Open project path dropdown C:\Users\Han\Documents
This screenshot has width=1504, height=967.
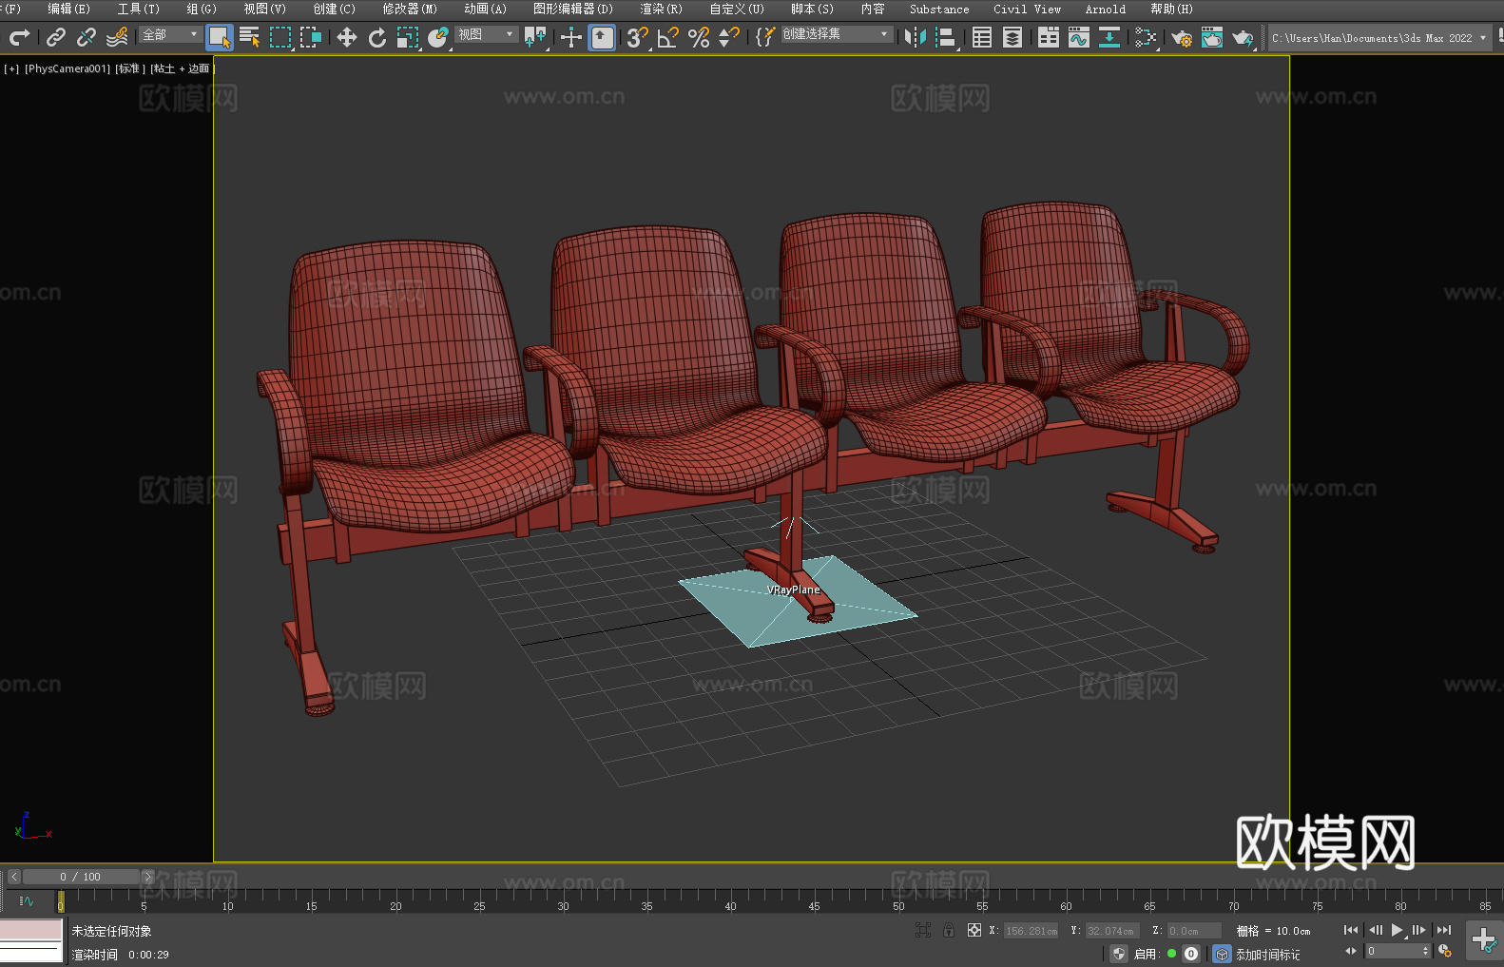pos(1379,38)
